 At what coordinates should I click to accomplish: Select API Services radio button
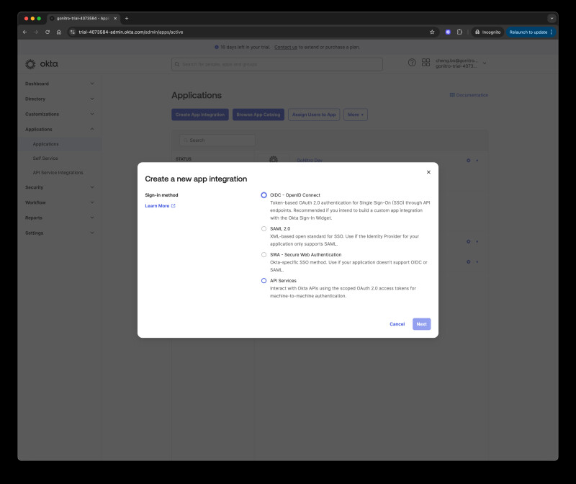click(264, 281)
